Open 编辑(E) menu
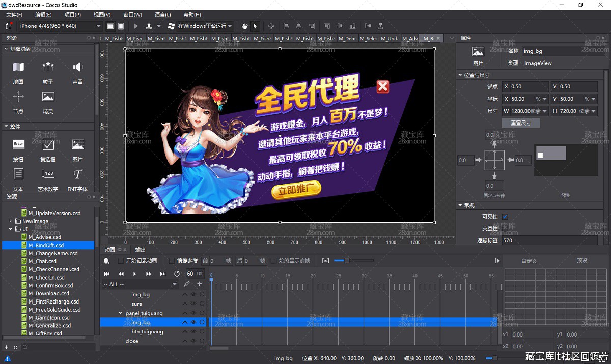Screen dimensions: 611x364 pos(44,15)
